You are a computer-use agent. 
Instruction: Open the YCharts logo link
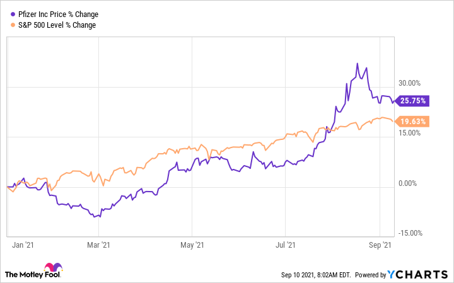(x=419, y=274)
